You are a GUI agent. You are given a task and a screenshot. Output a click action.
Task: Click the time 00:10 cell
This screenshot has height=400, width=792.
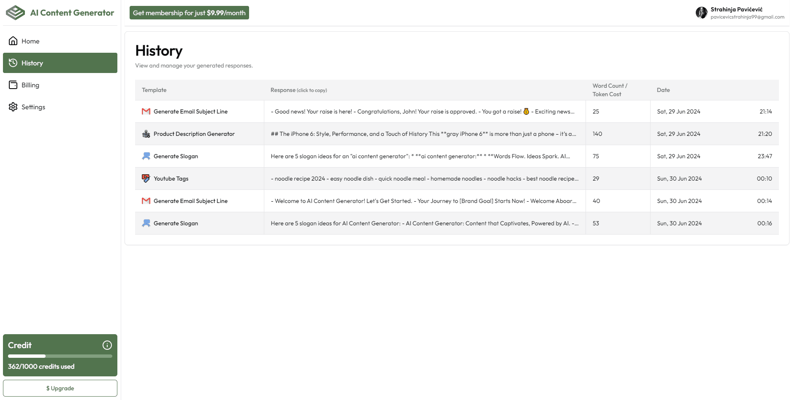[x=765, y=178]
